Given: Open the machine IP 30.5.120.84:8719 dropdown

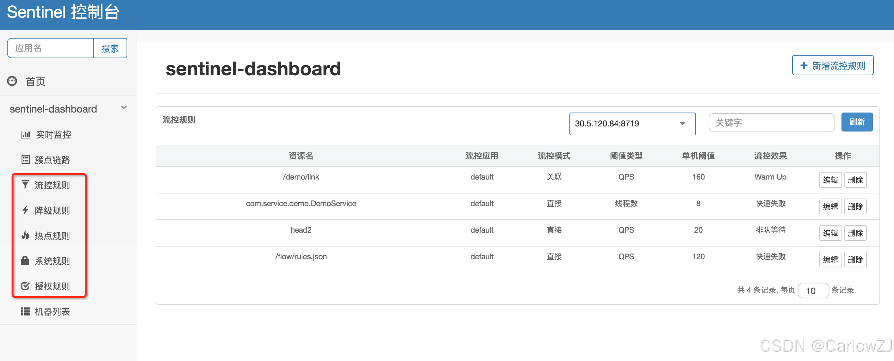Looking at the screenshot, I should (x=632, y=124).
